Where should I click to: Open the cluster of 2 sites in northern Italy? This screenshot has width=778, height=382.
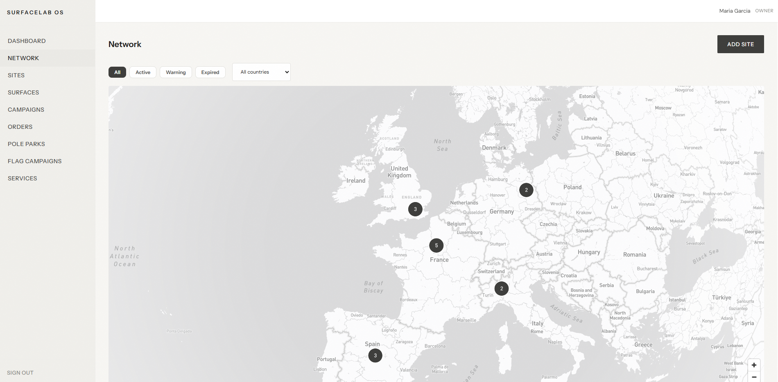click(x=501, y=288)
